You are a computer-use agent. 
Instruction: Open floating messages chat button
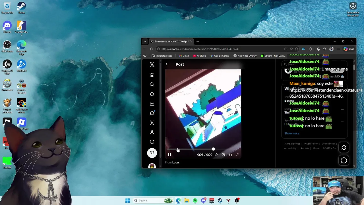tap(344, 161)
